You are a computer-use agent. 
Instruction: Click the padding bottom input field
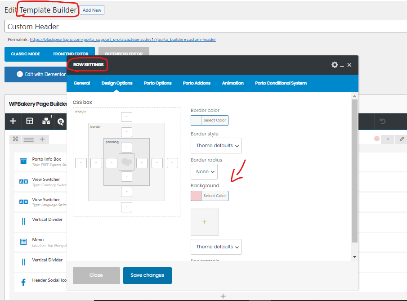[x=126, y=177]
